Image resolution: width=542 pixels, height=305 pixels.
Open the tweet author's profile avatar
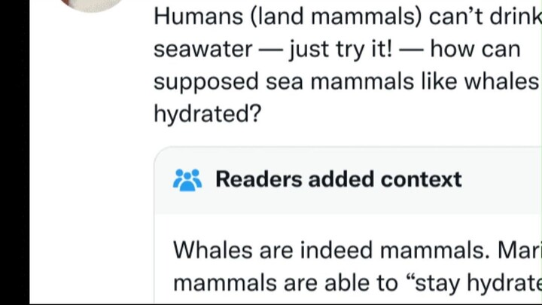(x=93, y=4)
